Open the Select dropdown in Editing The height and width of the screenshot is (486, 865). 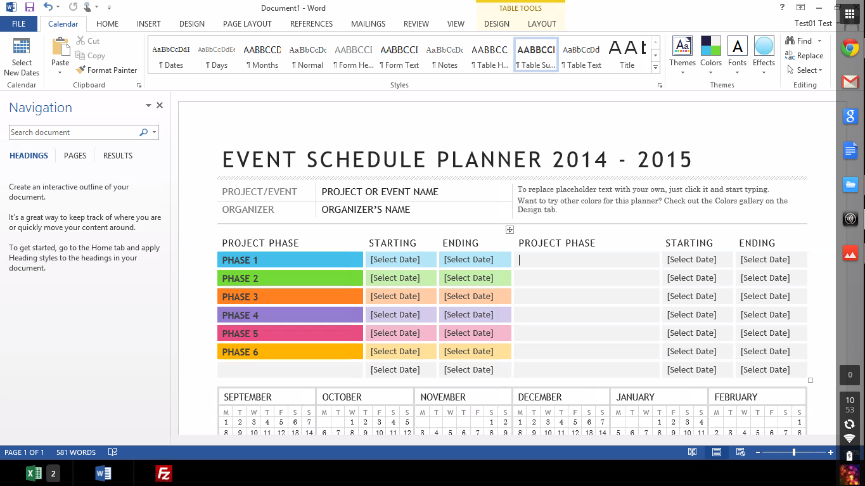[805, 70]
